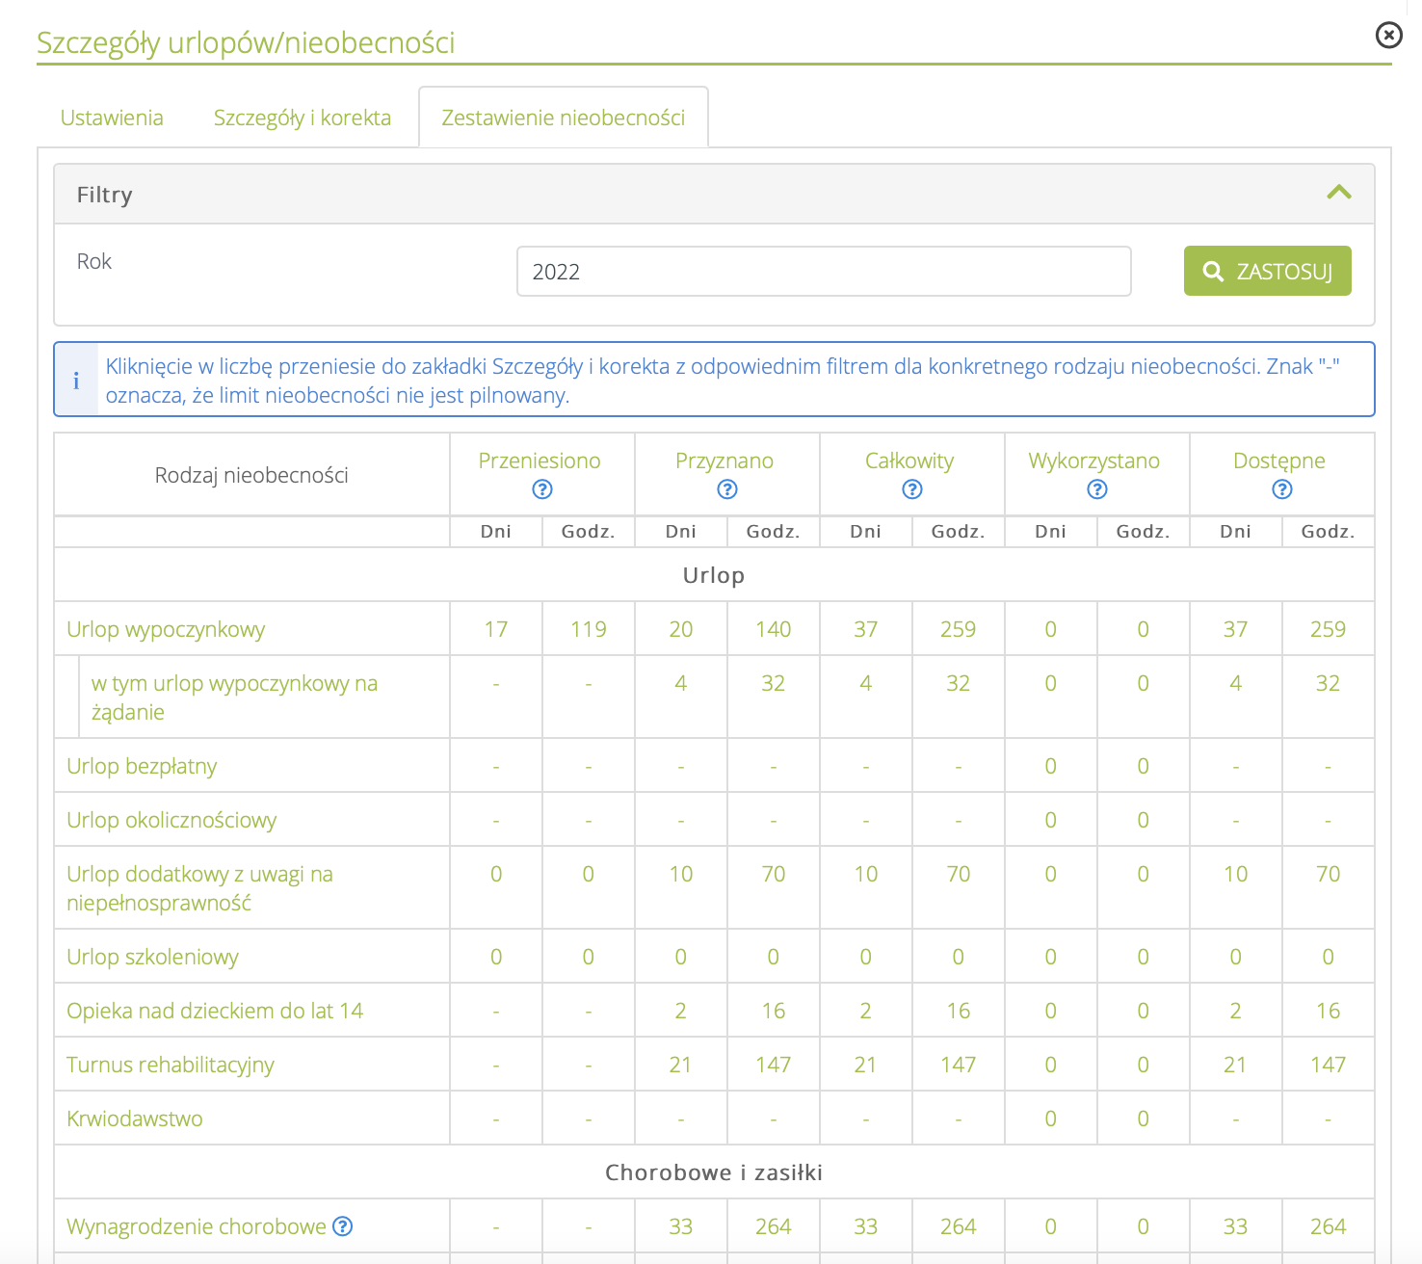Click help icon next to Wynagrodzenie chorobowe
1422x1264 pixels.
click(x=342, y=1226)
